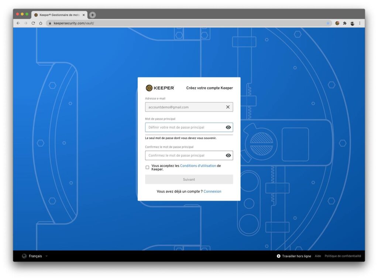Click Travailler hors ligne in the footer
Viewport: 378px width, 279px height.
[296, 256]
